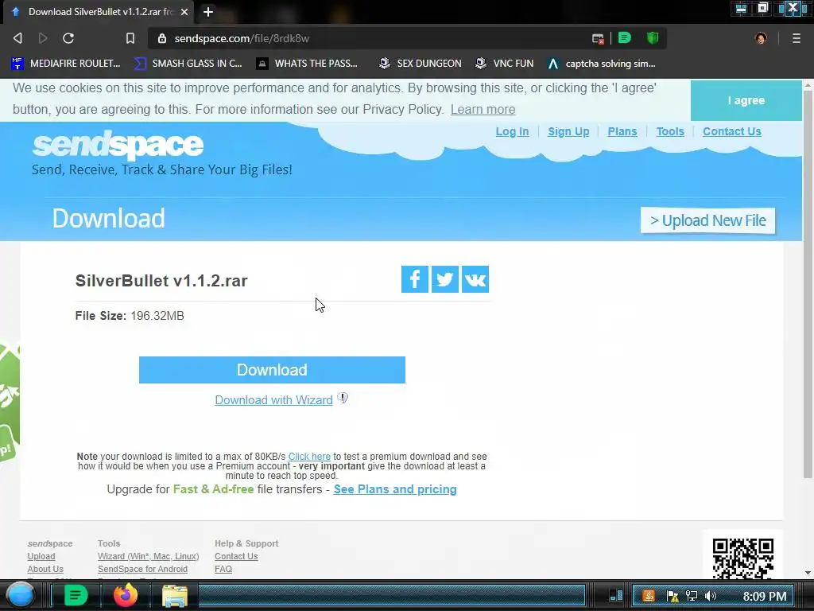Open the MEDIAFIRE ROULETTE bookmark
The height and width of the screenshot is (611, 814).
point(66,64)
